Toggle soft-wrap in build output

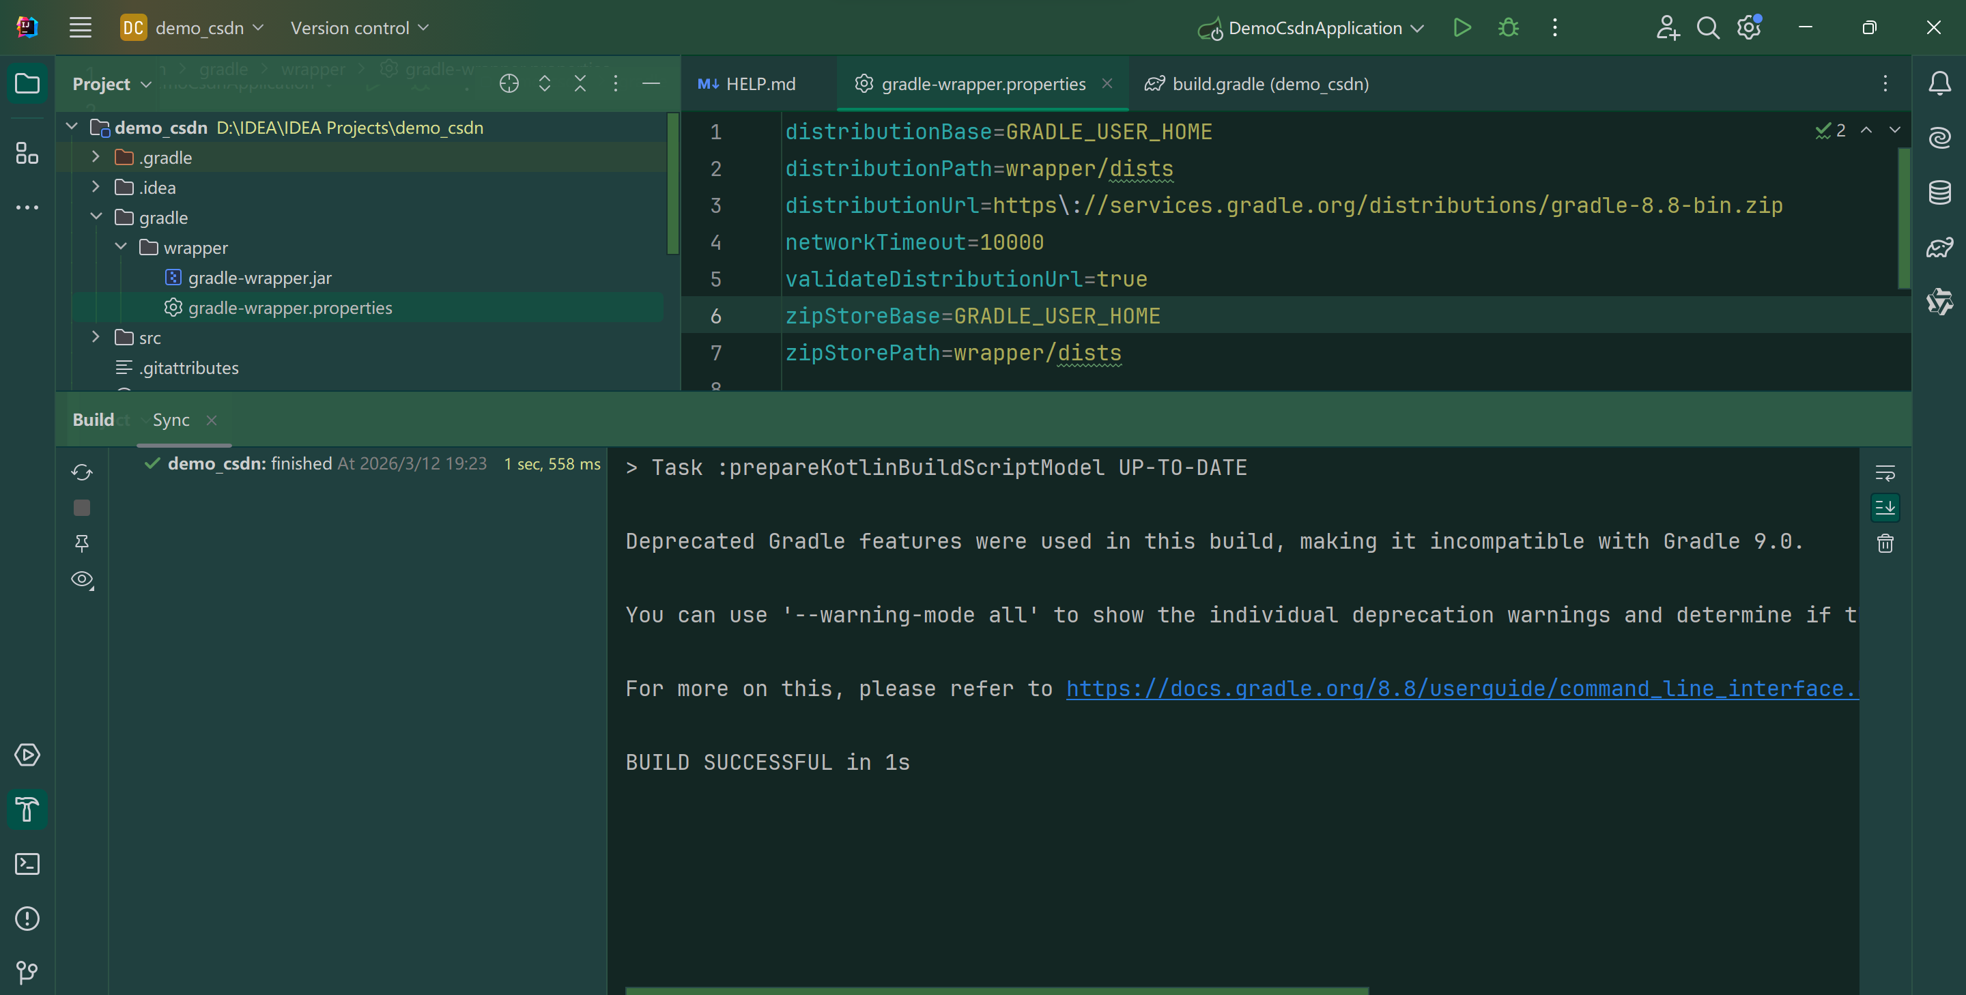click(x=1885, y=472)
